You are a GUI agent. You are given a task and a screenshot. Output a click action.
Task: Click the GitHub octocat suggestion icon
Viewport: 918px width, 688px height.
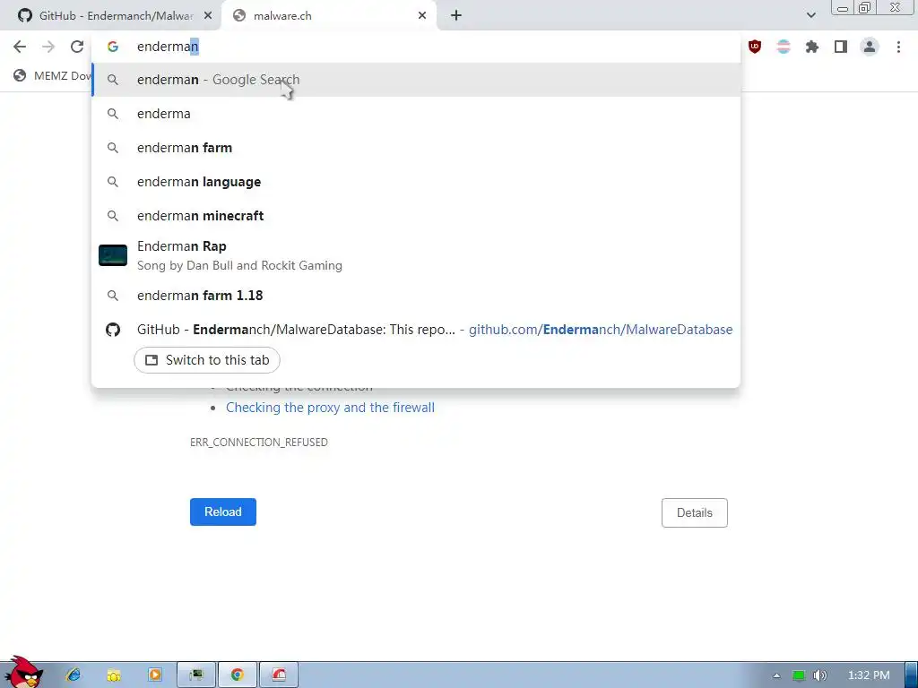(x=113, y=330)
